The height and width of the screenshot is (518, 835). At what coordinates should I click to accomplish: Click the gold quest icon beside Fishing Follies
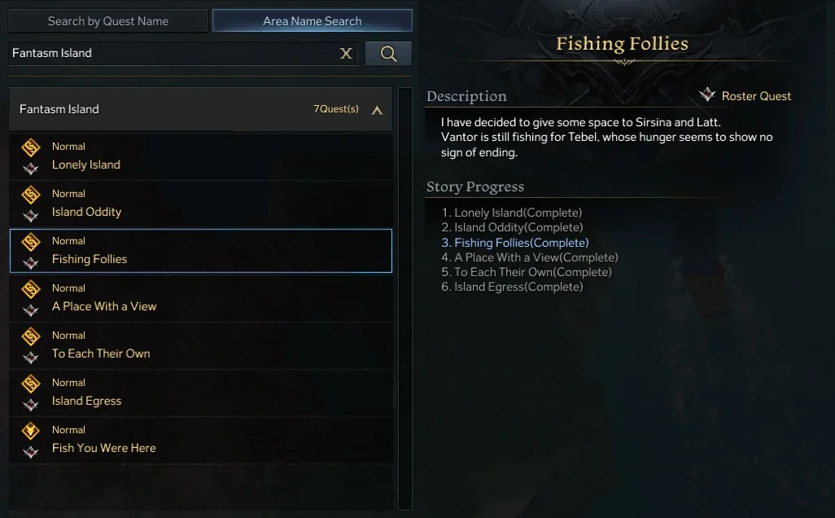click(x=31, y=242)
